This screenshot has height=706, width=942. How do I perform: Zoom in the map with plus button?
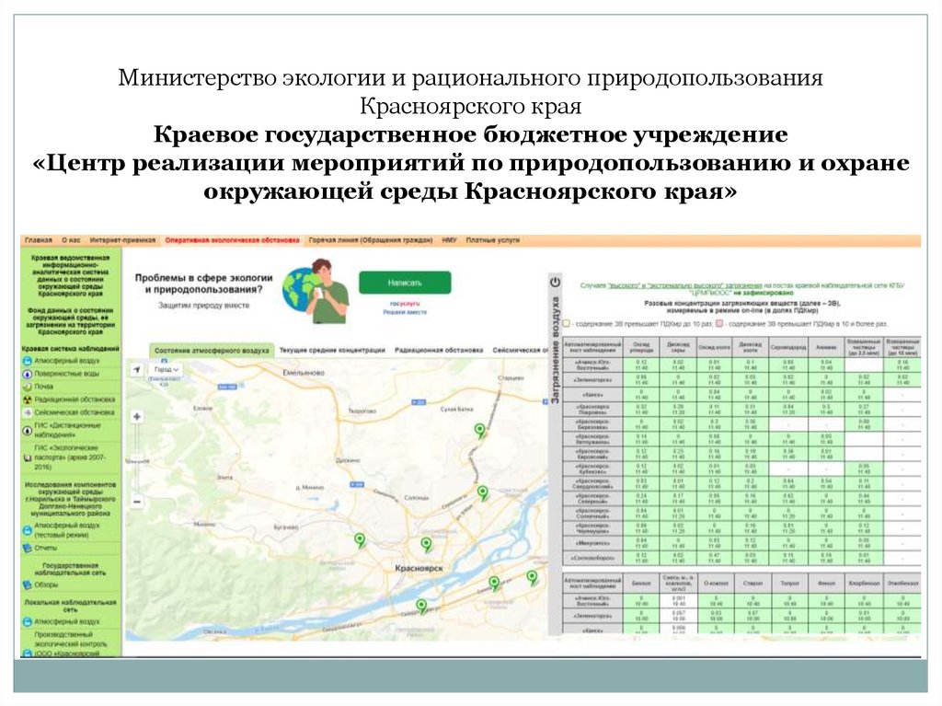pos(137,417)
